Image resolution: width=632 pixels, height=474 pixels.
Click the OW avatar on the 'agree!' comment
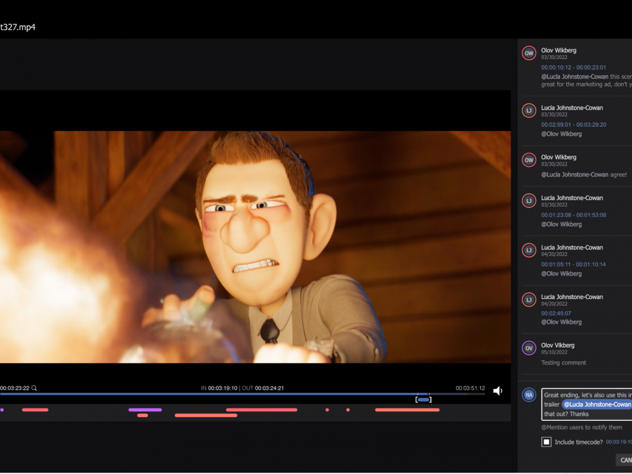[x=529, y=160]
